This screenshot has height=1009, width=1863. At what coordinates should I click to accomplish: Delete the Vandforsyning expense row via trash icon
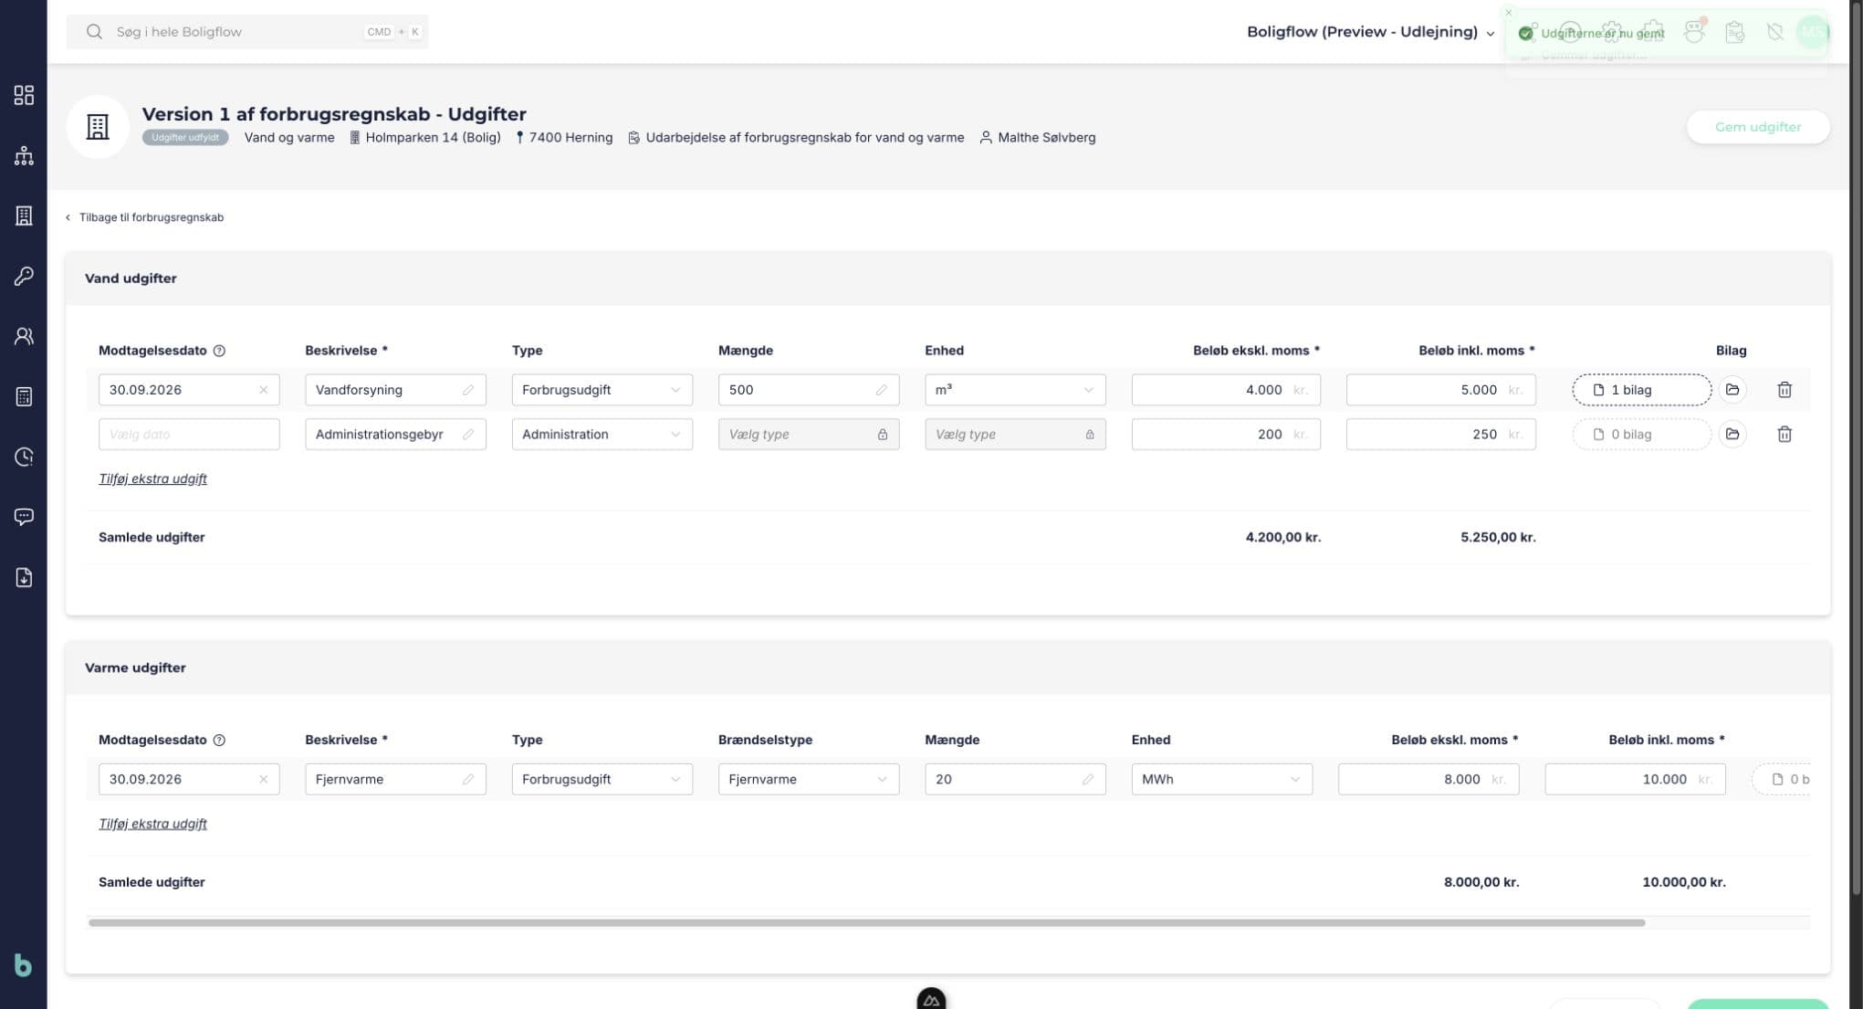coord(1785,390)
